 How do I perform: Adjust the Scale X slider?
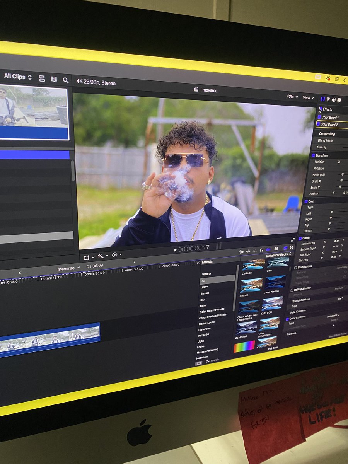[341, 181]
